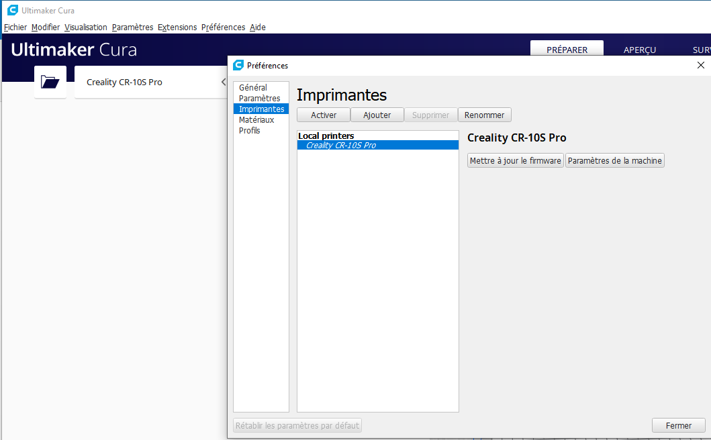The image size is (711, 440).
Task: Click the Imprimantes page heading
Action: 342,95
